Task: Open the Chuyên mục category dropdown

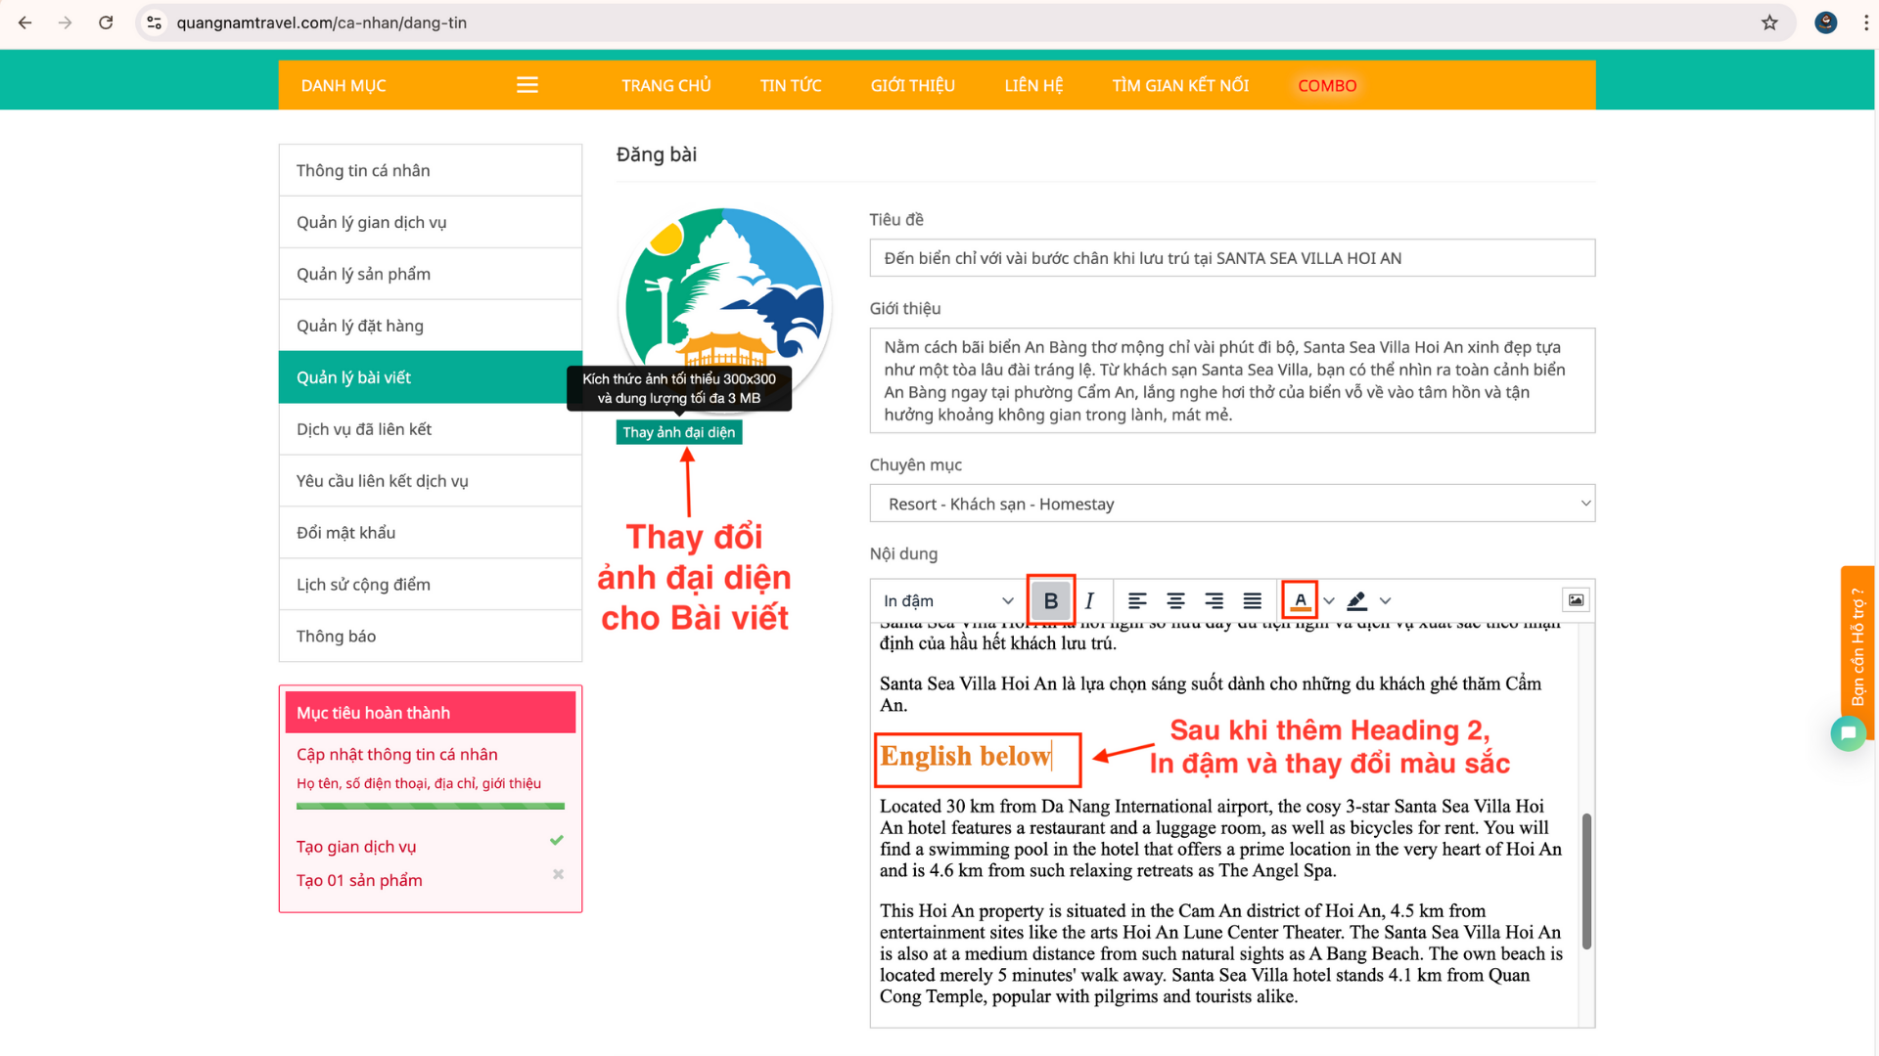Action: 1232,504
